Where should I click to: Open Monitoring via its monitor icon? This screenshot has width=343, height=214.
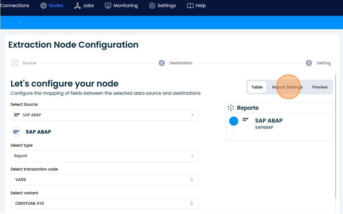[x=108, y=5]
